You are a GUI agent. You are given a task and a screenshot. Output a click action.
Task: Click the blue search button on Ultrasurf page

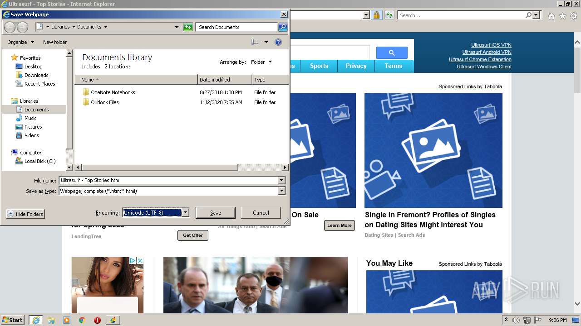[392, 53]
